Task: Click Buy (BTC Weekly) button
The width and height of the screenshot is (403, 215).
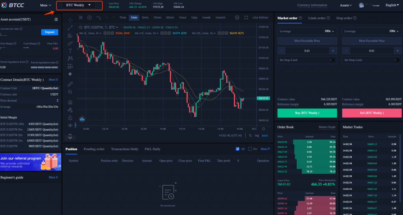Action: pyautogui.click(x=307, y=113)
